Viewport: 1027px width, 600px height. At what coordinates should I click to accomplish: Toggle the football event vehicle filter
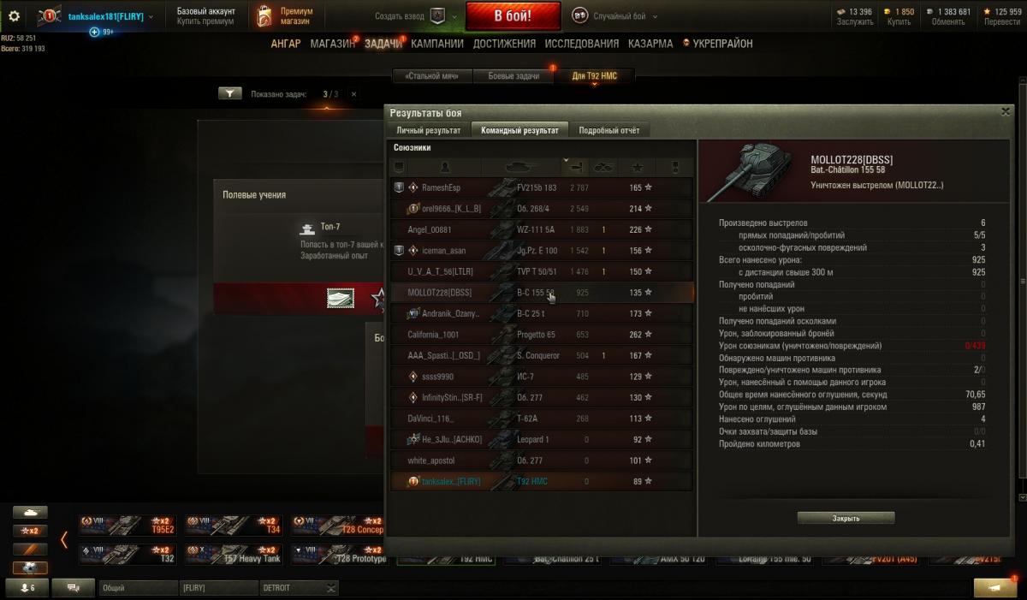tap(30, 567)
